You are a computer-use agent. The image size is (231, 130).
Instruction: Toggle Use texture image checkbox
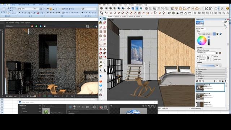pyautogui.click(x=198, y=50)
